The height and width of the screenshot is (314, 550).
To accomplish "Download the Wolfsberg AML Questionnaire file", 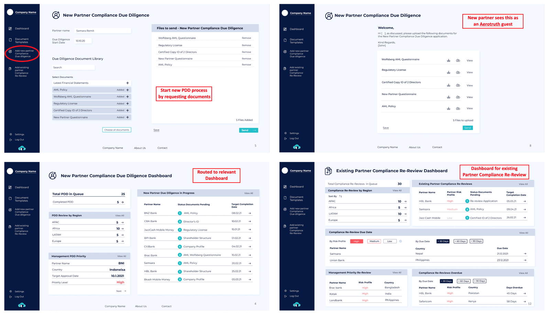I will [448, 60].
